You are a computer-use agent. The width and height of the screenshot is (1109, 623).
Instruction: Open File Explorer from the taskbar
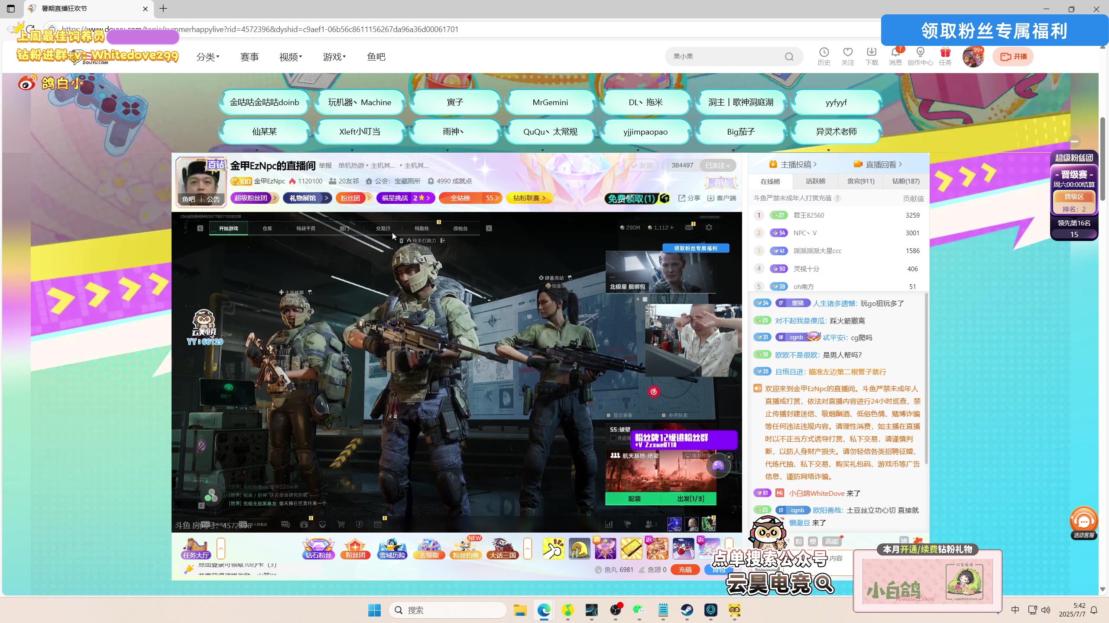[520, 610]
